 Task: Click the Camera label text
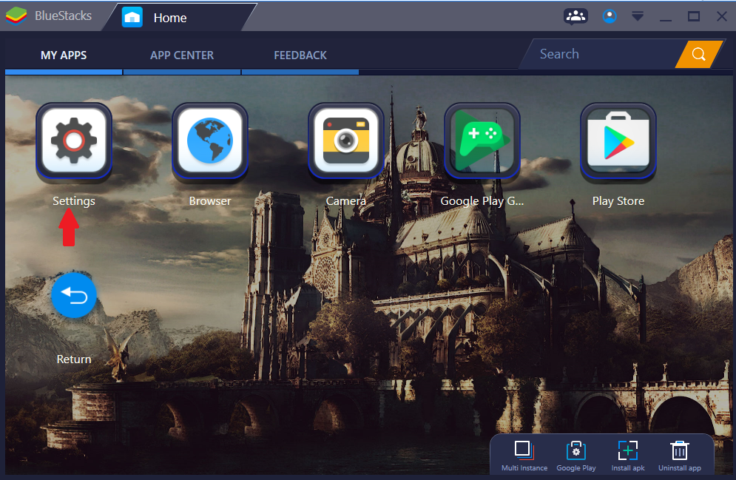(x=346, y=201)
